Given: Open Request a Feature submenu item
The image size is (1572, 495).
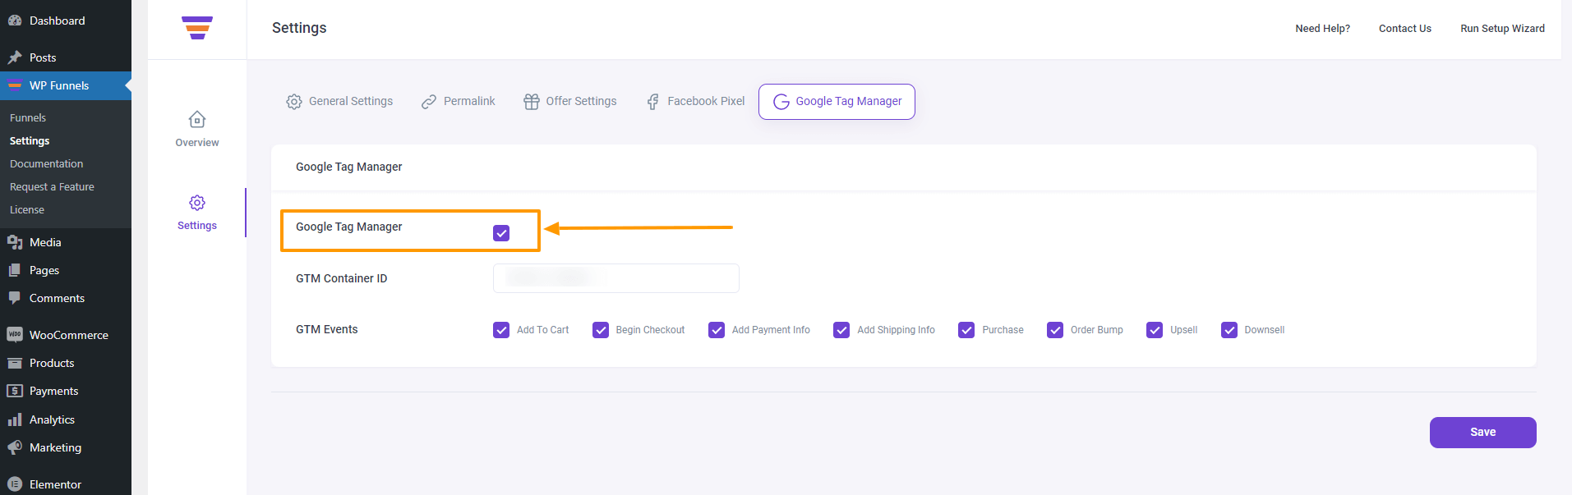Looking at the screenshot, I should coord(52,187).
